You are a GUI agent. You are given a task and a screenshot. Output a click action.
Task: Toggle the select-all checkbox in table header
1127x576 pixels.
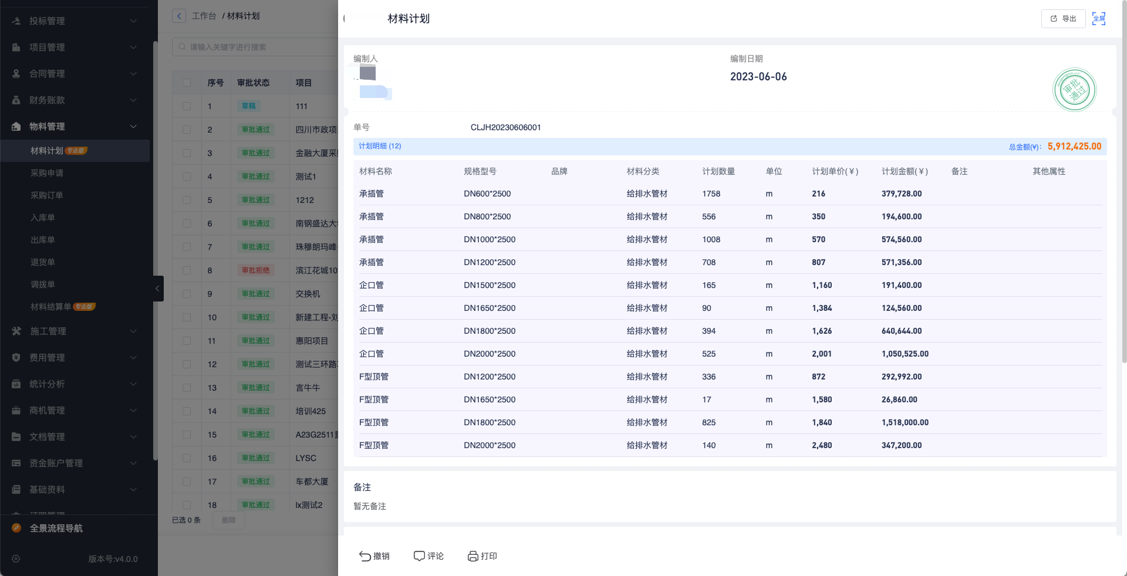coord(186,83)
